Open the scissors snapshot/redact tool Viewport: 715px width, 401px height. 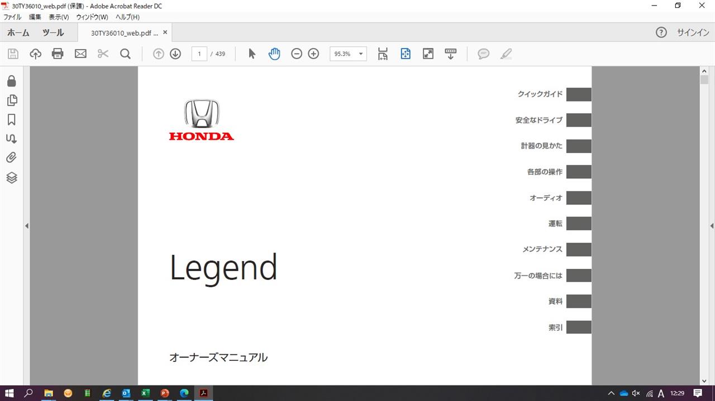tap(103, 54)
